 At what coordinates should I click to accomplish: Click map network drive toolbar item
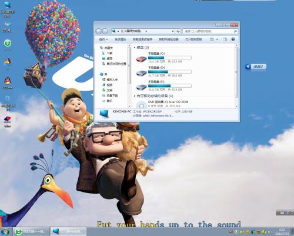pyautogui.click(x=169, y=39)
